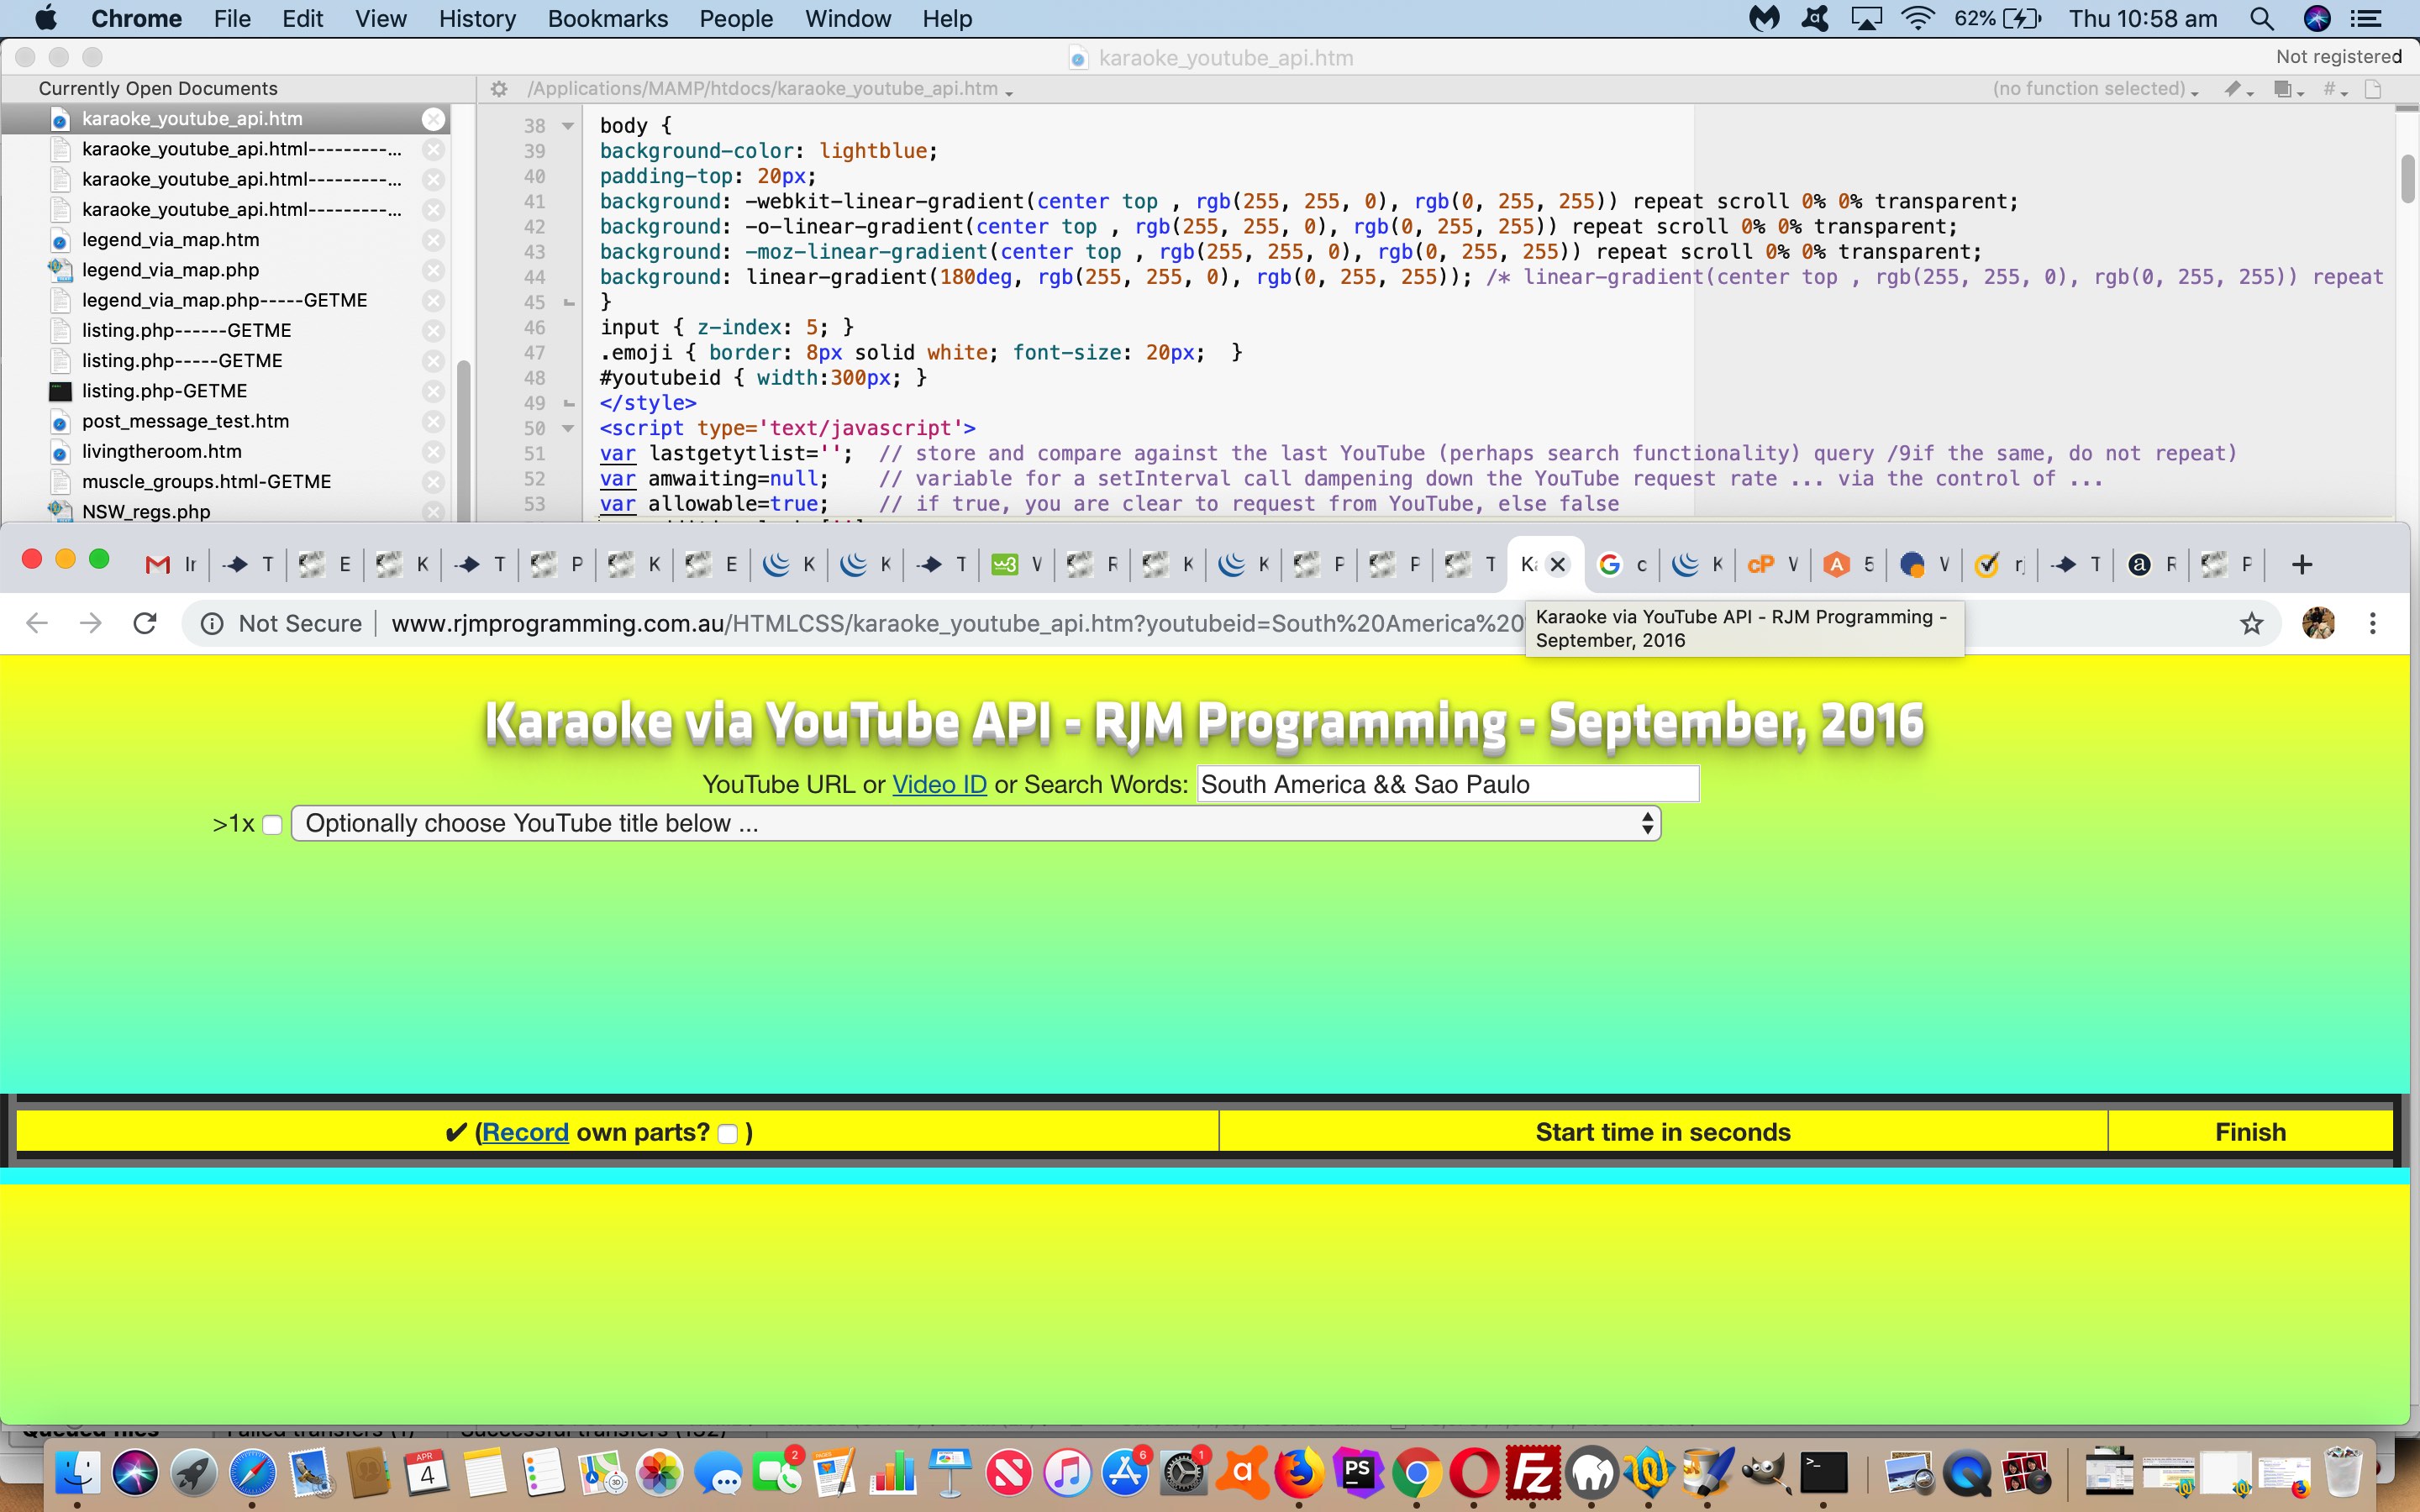Follow the Video ID link

pyautogui.click(x=939, y=785)
